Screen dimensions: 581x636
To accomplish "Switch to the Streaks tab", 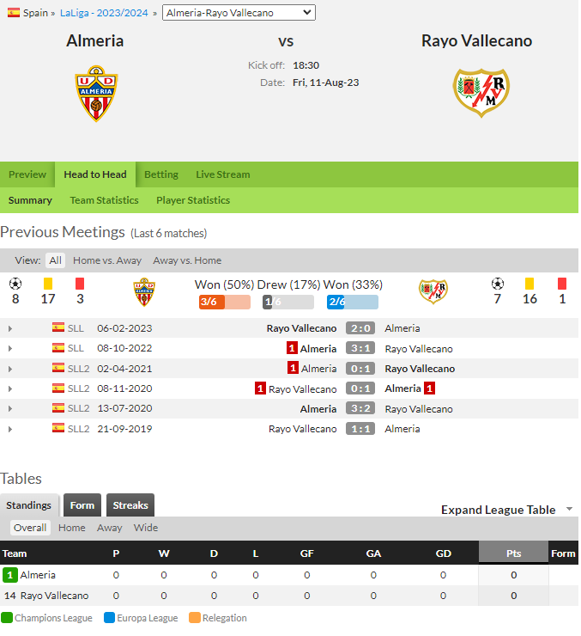I will point(130,505).
